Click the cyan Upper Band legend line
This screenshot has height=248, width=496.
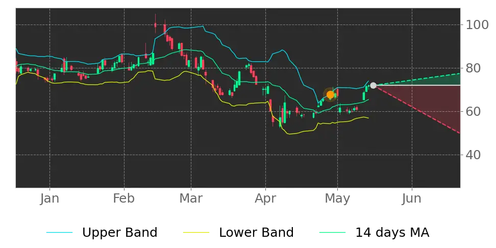60,233
